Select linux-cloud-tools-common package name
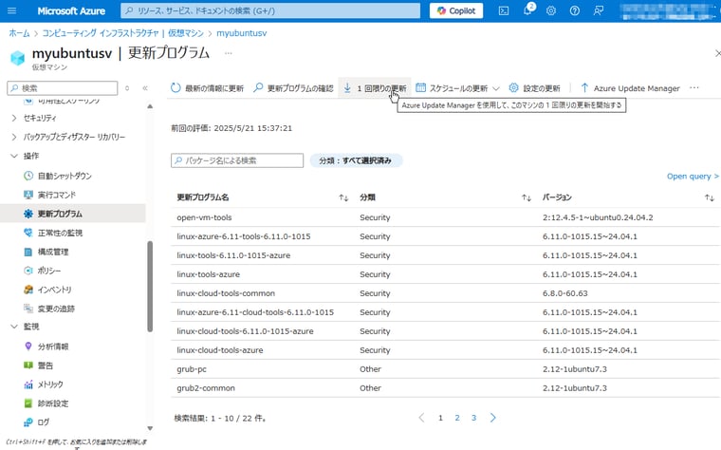Screen dimensions: 721x450 (226, 293)
